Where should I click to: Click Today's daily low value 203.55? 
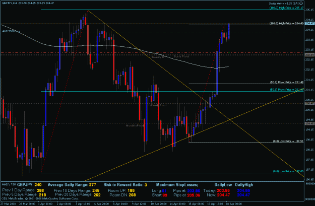point(223,190)
